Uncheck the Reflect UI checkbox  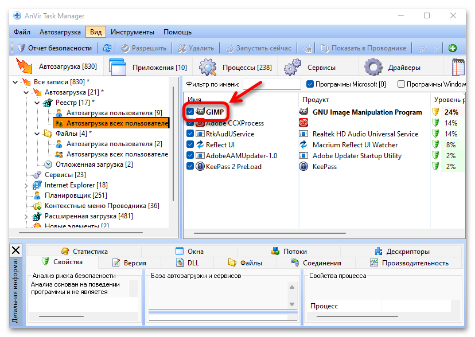tap(190, 144)
